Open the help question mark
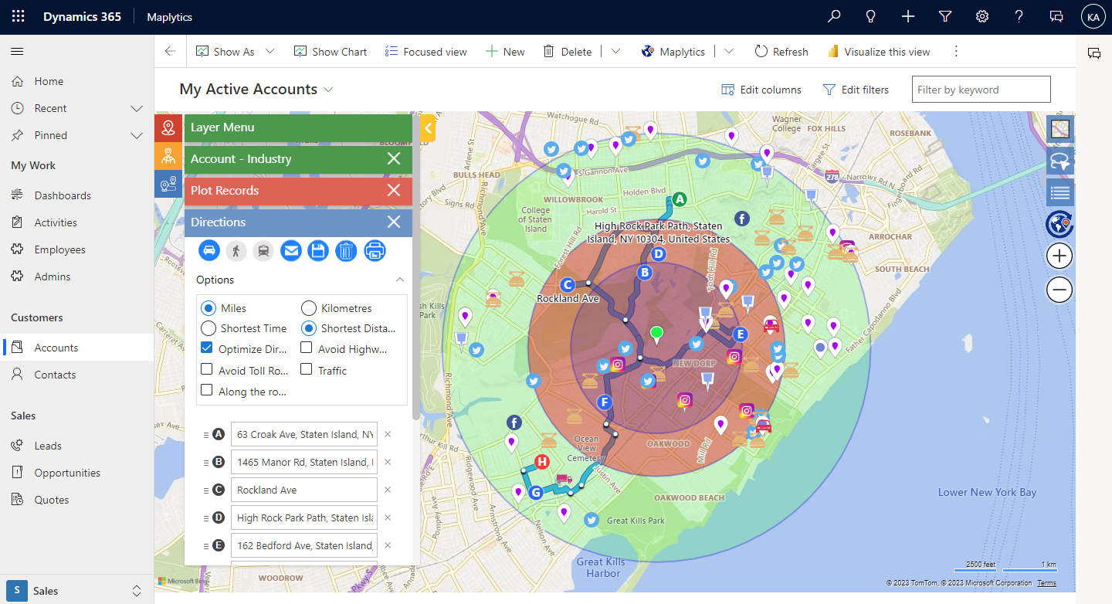This screenshot has width=1112, height=604. pos(1019,16)
